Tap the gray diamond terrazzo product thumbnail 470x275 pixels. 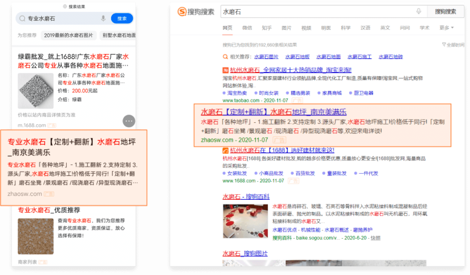tap(36, 91)
